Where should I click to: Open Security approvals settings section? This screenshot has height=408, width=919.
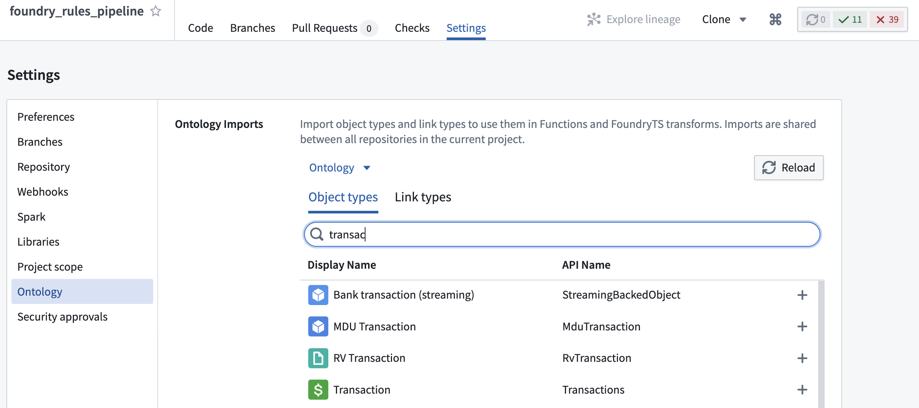(63, 317)
